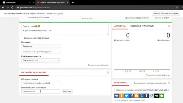Share stream on Facebook
This screenshot has height=103, width=183.
(x=132, y=96)
